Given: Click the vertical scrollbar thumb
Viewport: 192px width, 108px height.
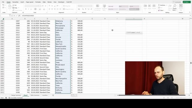Looking at the screenshot, I should [x=191, y=63].
